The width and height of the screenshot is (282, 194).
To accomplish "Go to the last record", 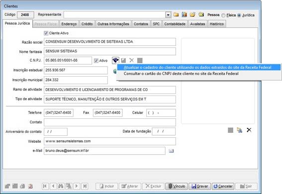I will point(85,186).
